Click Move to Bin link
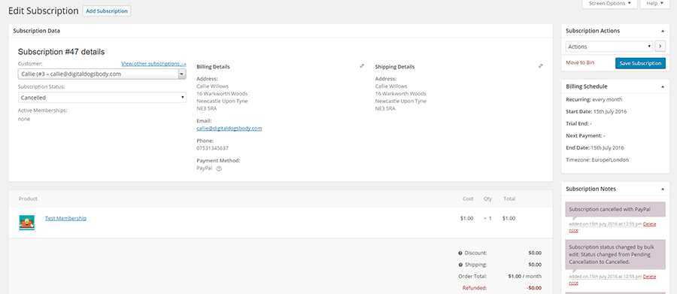677x294 pixels. point(580,62)
